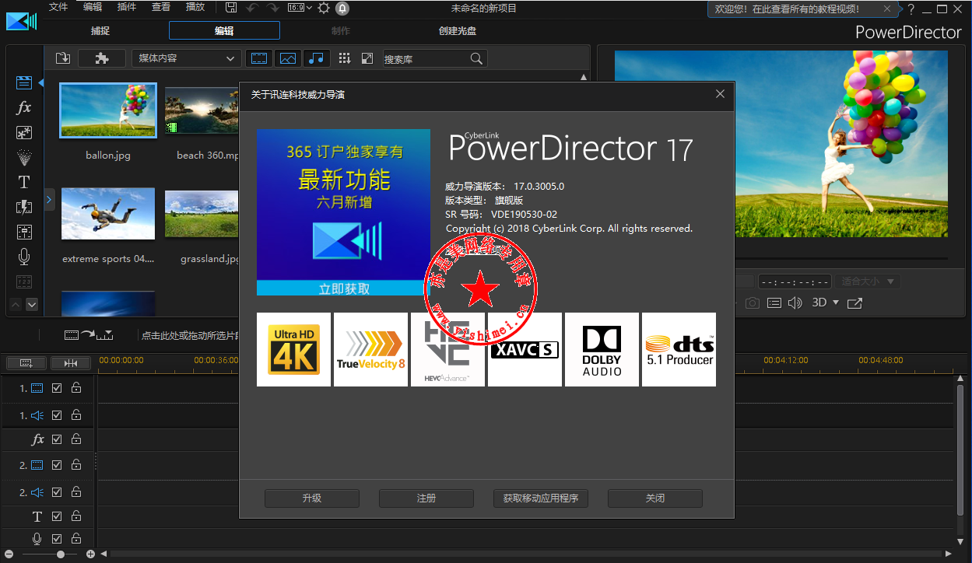Expand the library window with resize icon

pyautogui.click(x=367, y=58)
